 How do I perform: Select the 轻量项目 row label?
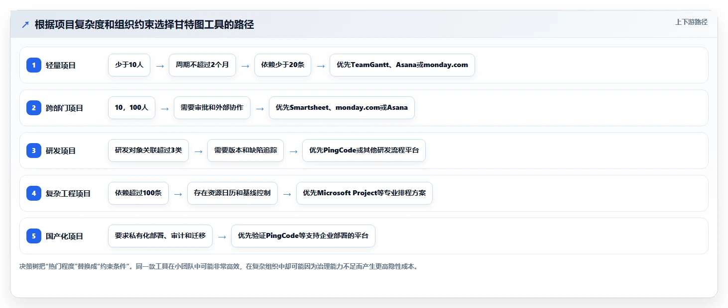pos(61,65)
